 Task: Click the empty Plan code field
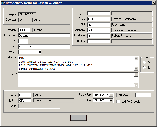98,13
